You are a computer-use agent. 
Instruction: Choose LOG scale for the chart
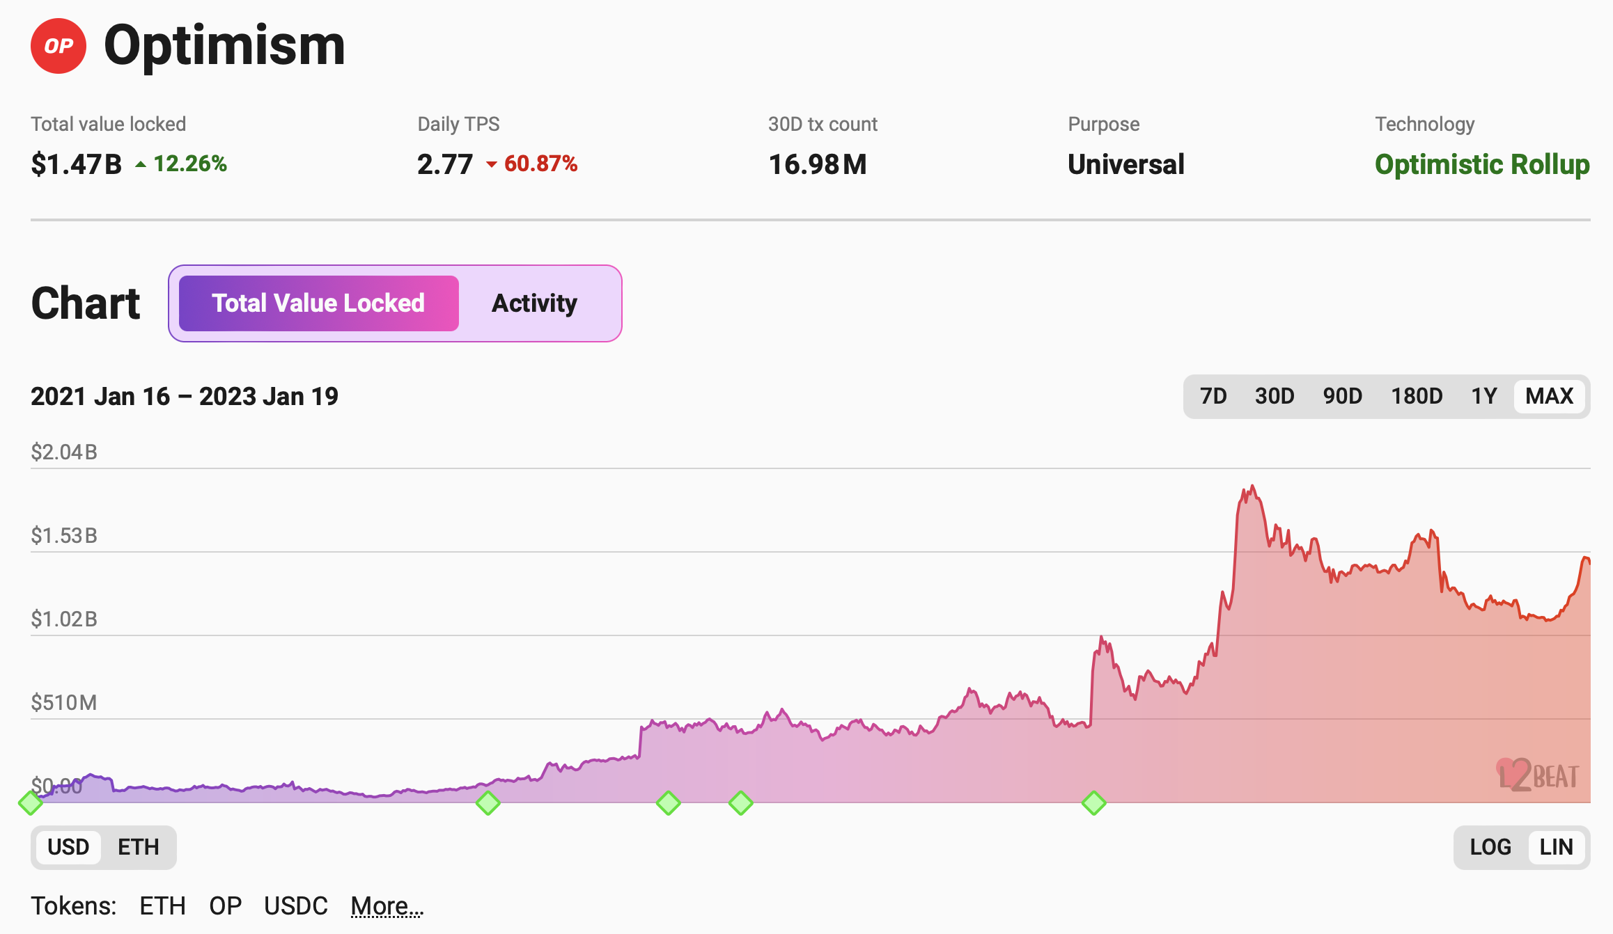pyautogui.click(x=1490, y=847)
